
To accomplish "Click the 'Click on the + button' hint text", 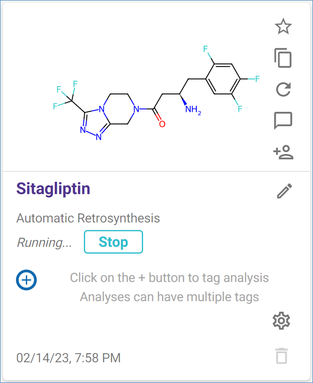I will (169, 278).
